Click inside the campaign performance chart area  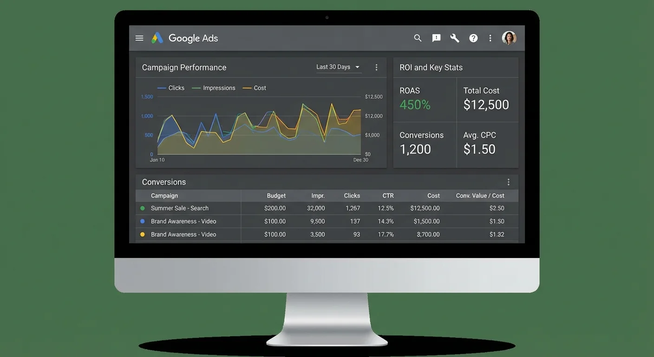[x=259, y=126]
